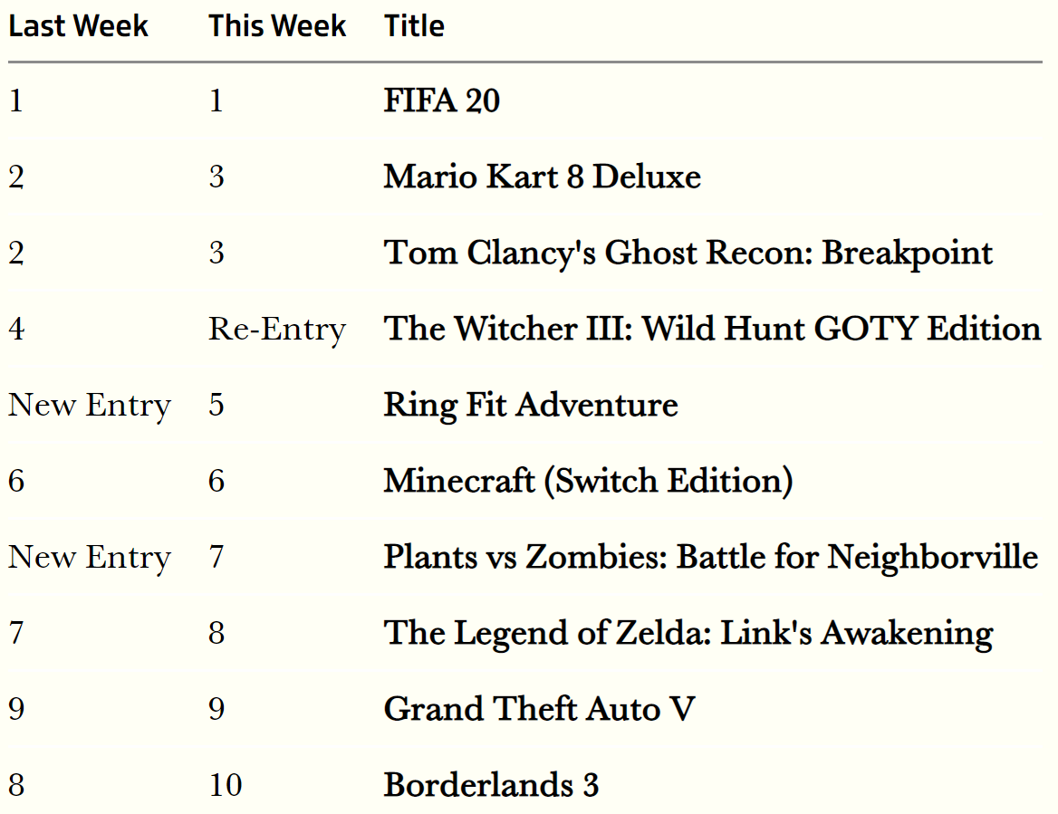
Task: Click this week rank 5 cell
Action: pyautogui.click(x=216, y=406)
